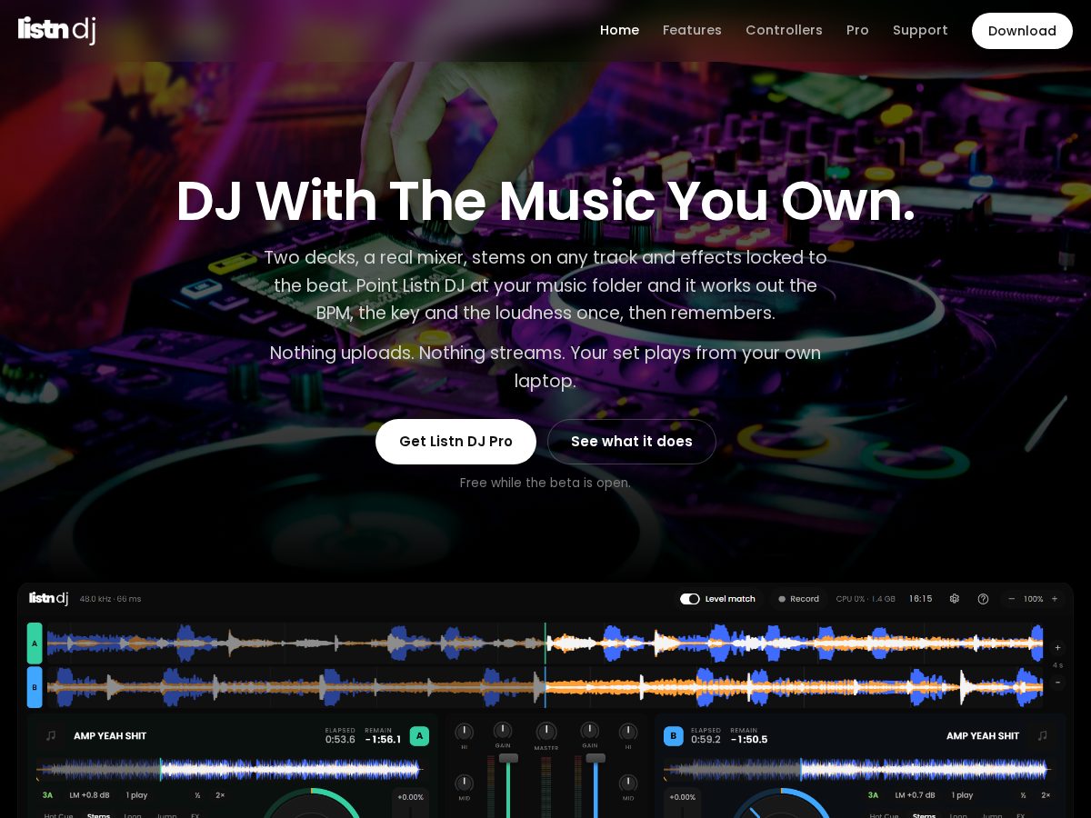Click the right channel GAIN knob
Viewport: 1091px width, 818px height.
click(590, 731)
